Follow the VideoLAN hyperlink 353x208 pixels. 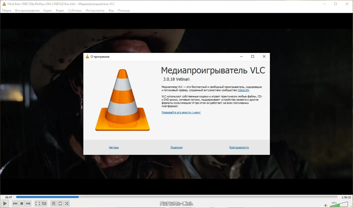[x=243, y=90]
